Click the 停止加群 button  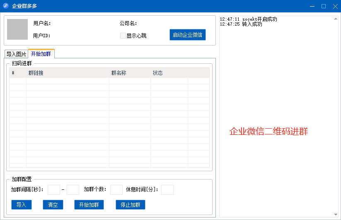pyautogui.click(x=131, y=205)
